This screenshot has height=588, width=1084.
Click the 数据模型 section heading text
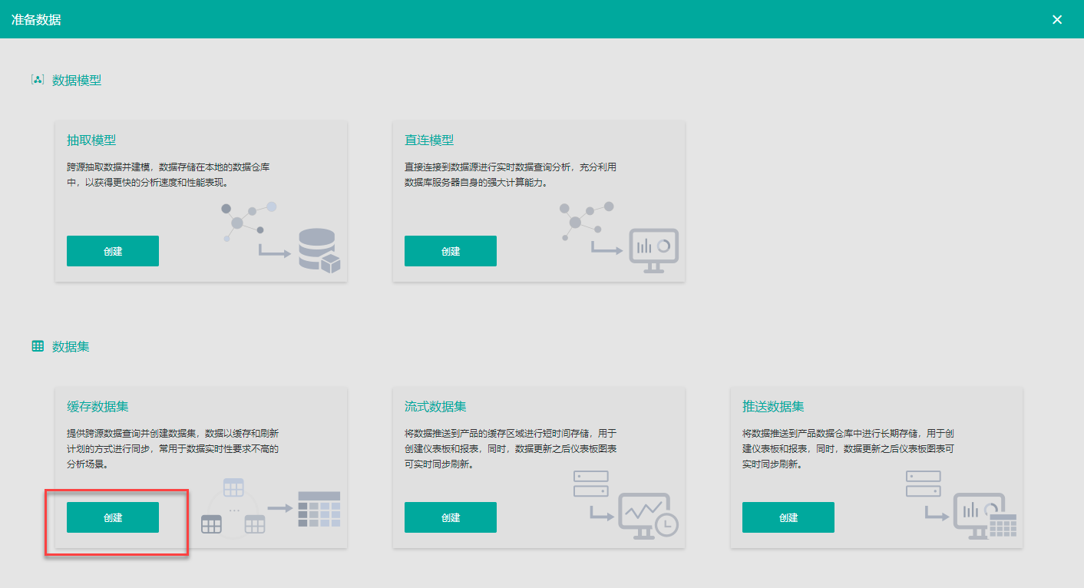click(x=77, y=80)
